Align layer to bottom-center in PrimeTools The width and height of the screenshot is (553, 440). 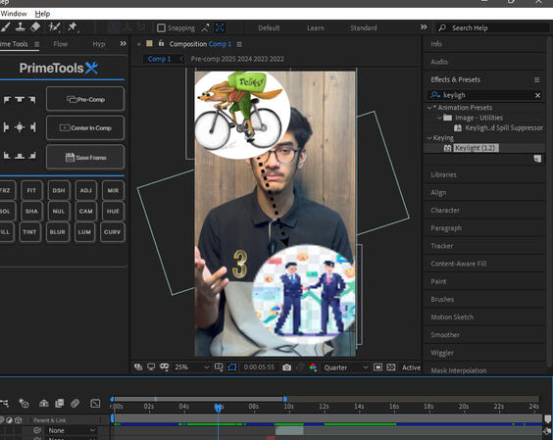20,155
